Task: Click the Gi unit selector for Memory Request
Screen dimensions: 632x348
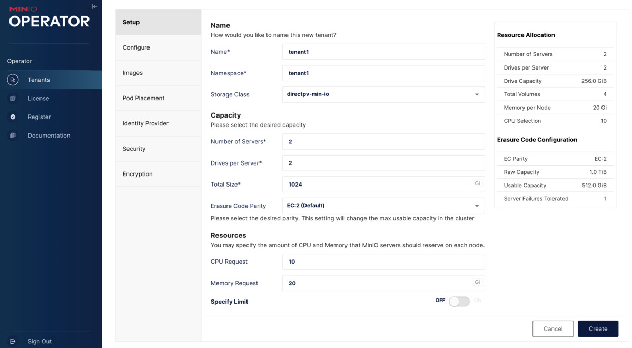Action: [477, 282]
